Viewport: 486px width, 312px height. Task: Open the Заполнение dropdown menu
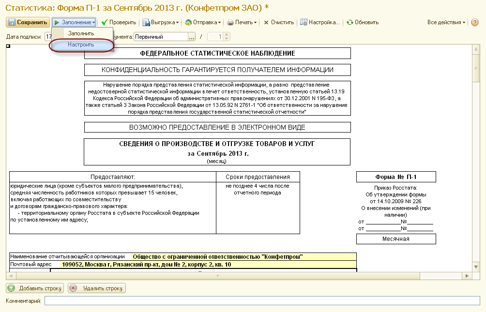coord(75,22)
